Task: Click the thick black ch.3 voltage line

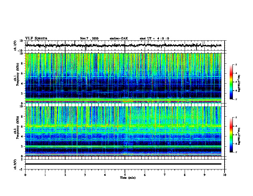Action: pos(123,164)
